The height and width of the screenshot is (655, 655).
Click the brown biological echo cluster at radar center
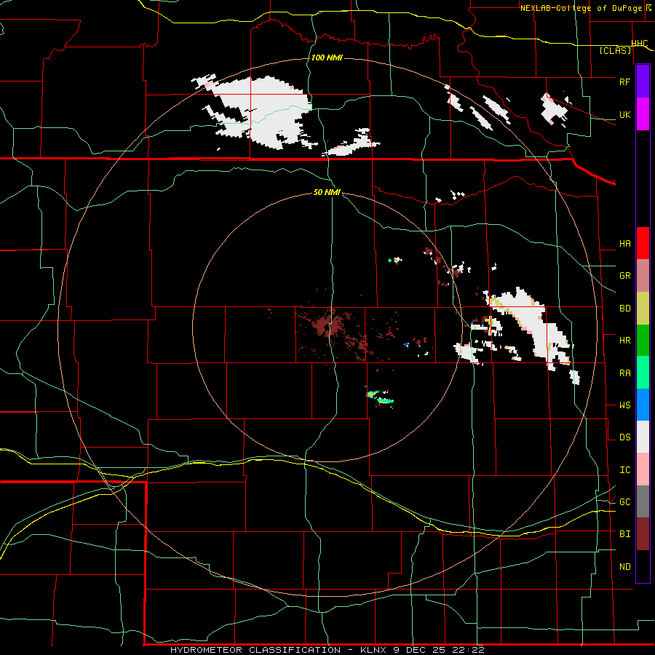(x=330, y=325)
